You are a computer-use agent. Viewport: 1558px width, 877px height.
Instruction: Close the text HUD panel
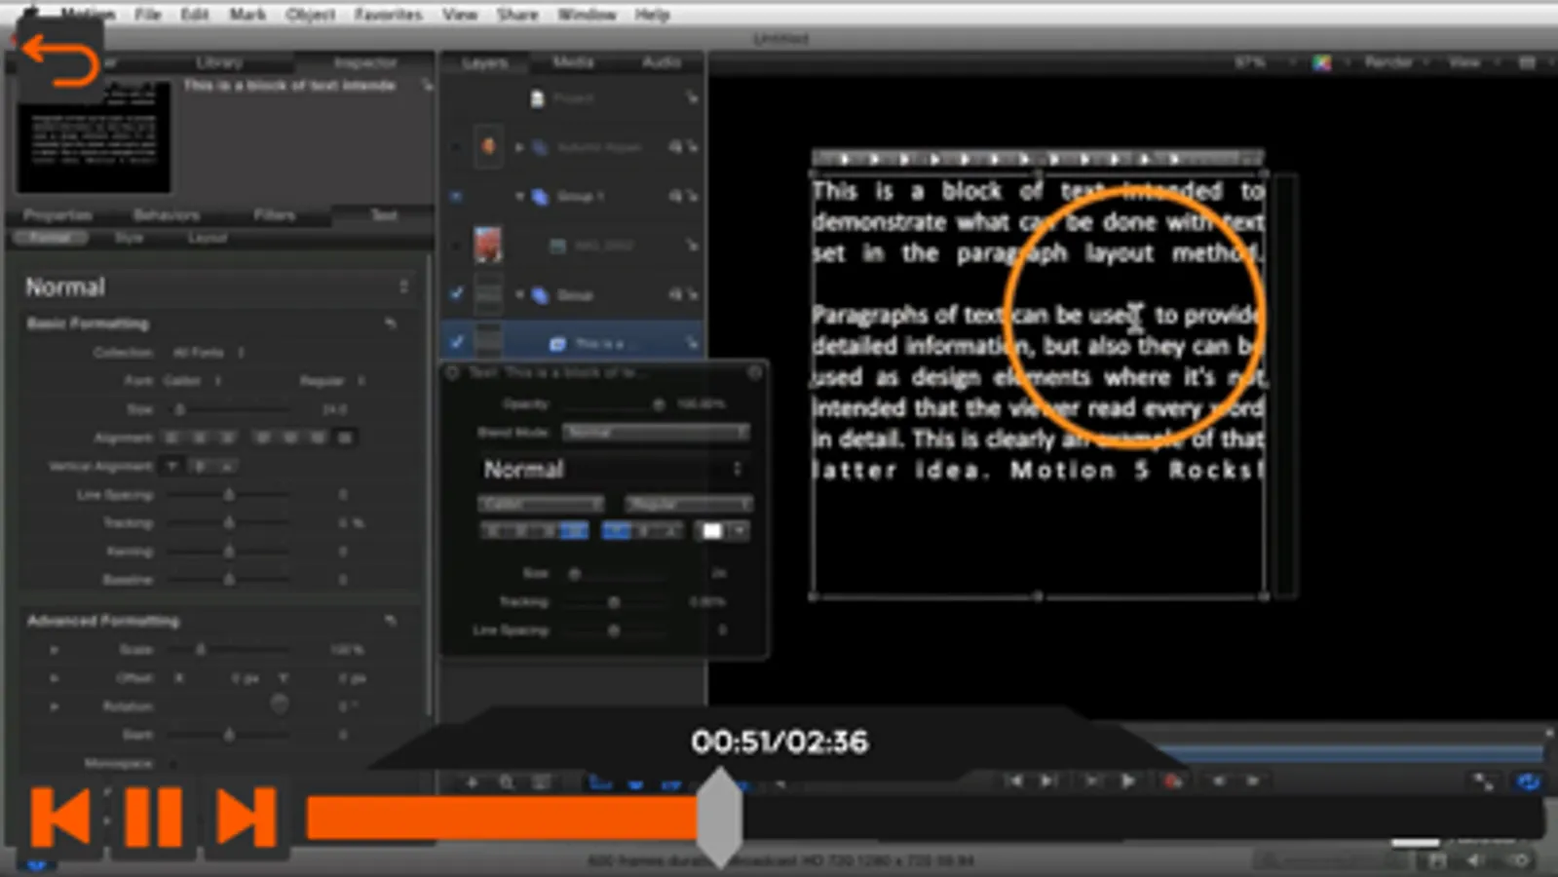point(452,372)
